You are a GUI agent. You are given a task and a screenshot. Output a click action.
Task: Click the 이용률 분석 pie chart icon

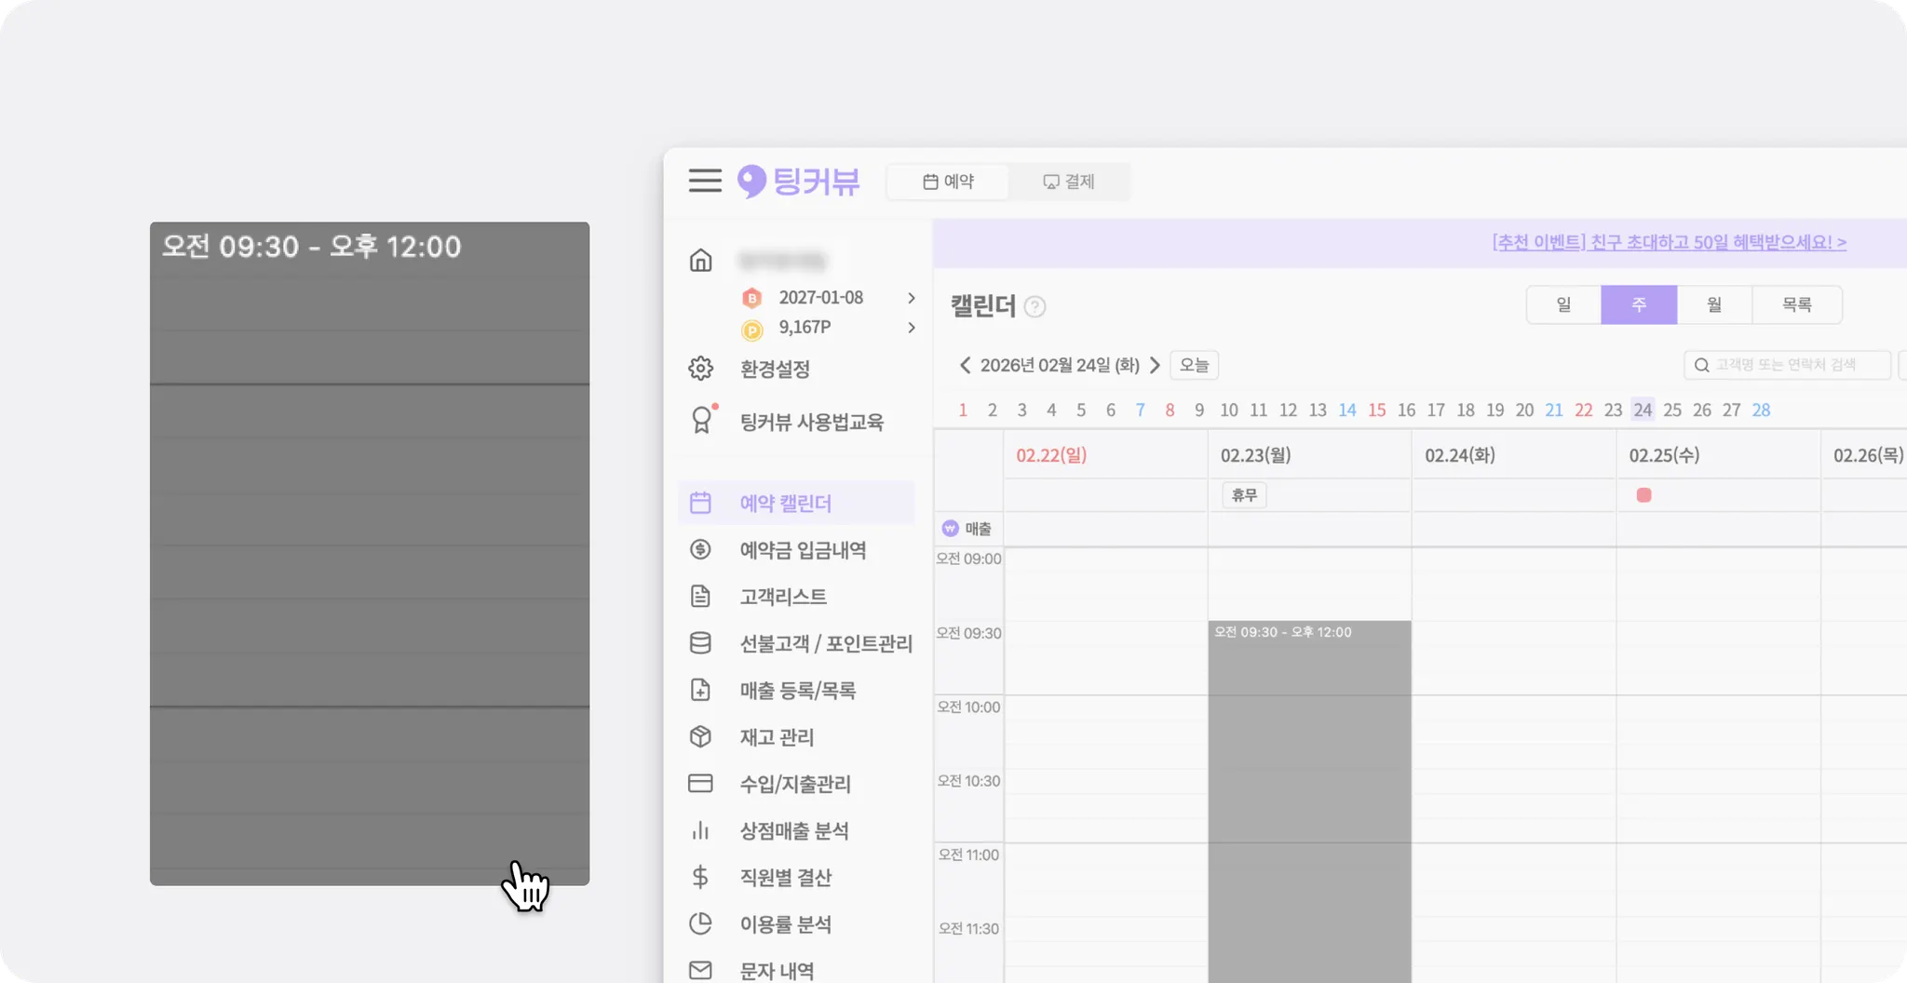pos(700,923)
